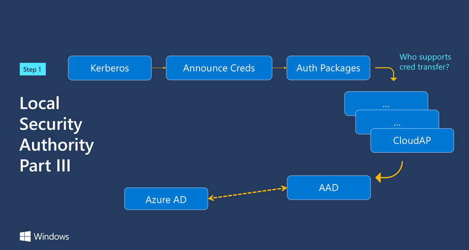The height and width of the screenshot is (250, 469).
Task: Select the Azure AD box
Action: click(x=166, y=199)
